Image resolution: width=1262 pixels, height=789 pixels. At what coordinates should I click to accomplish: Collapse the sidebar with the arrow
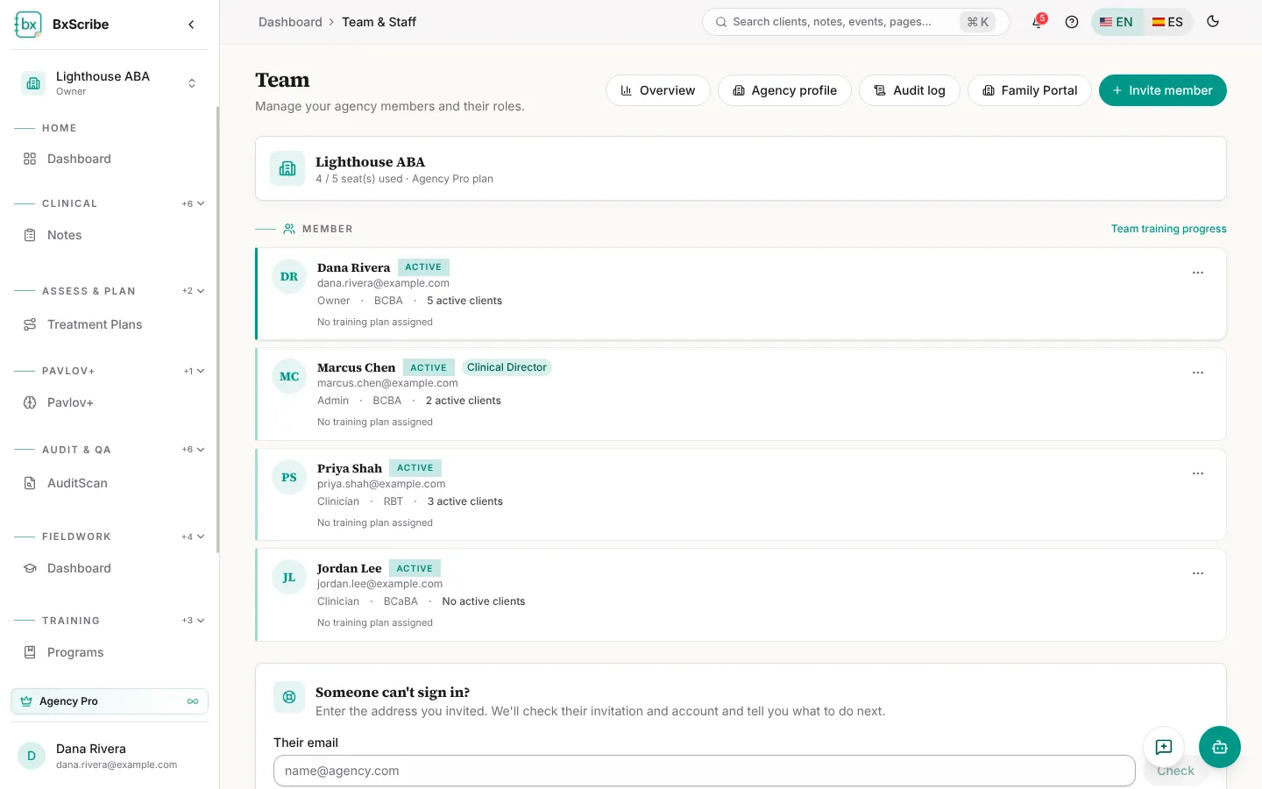click(x=191, y=25)
